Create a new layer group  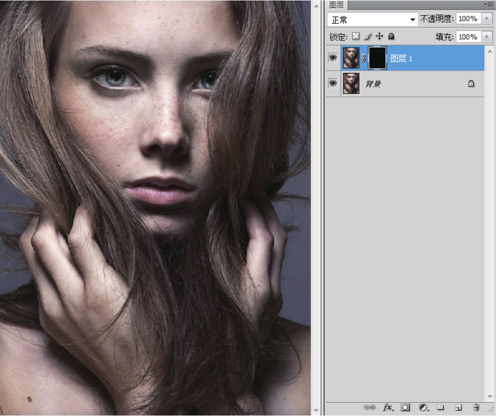(x=441, y=407)
